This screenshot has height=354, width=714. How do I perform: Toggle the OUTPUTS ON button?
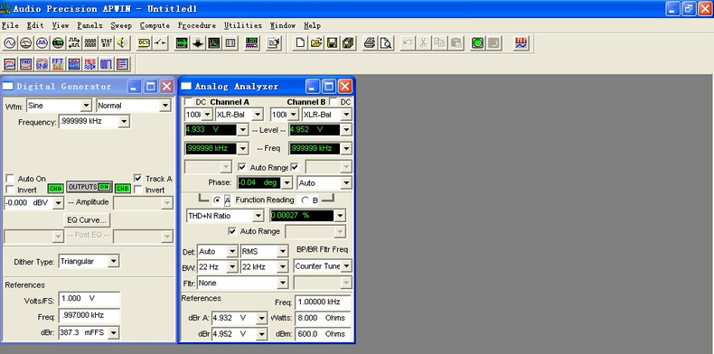[x=89, y=187]
